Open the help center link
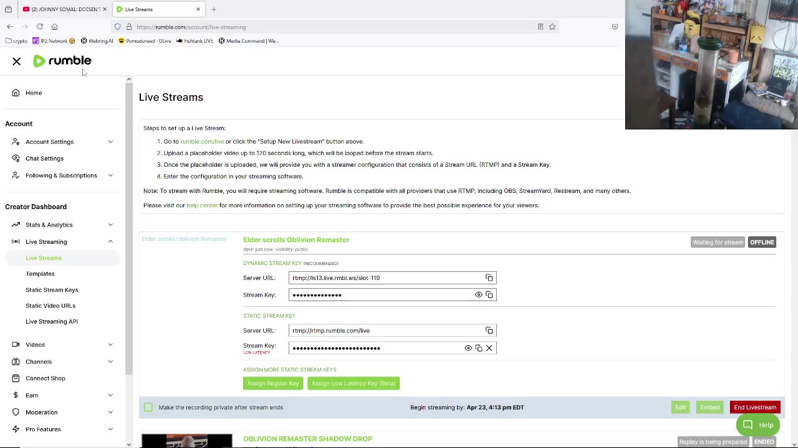 click(202, 205)
